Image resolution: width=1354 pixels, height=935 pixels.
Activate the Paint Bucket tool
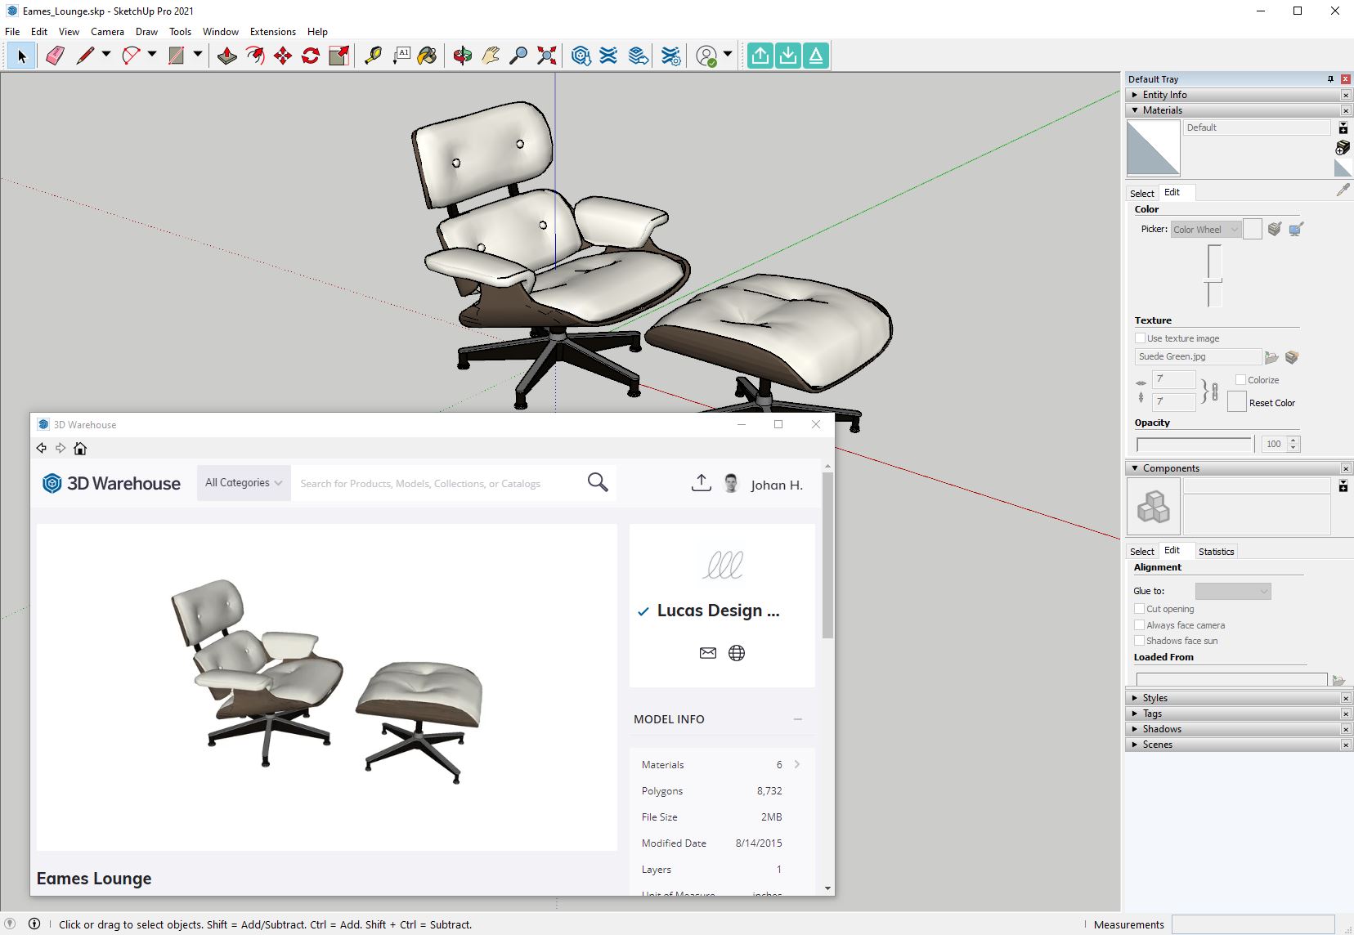click(x=428, y=56)
